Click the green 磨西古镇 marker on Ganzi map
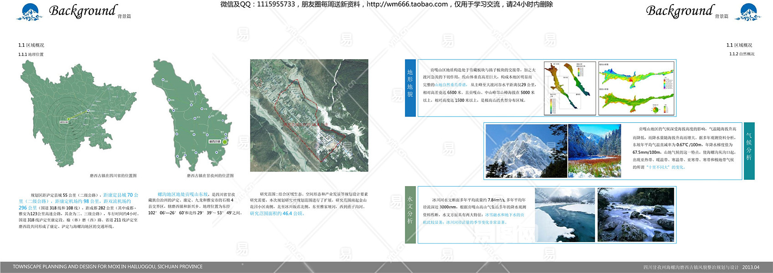 point(225,142)
